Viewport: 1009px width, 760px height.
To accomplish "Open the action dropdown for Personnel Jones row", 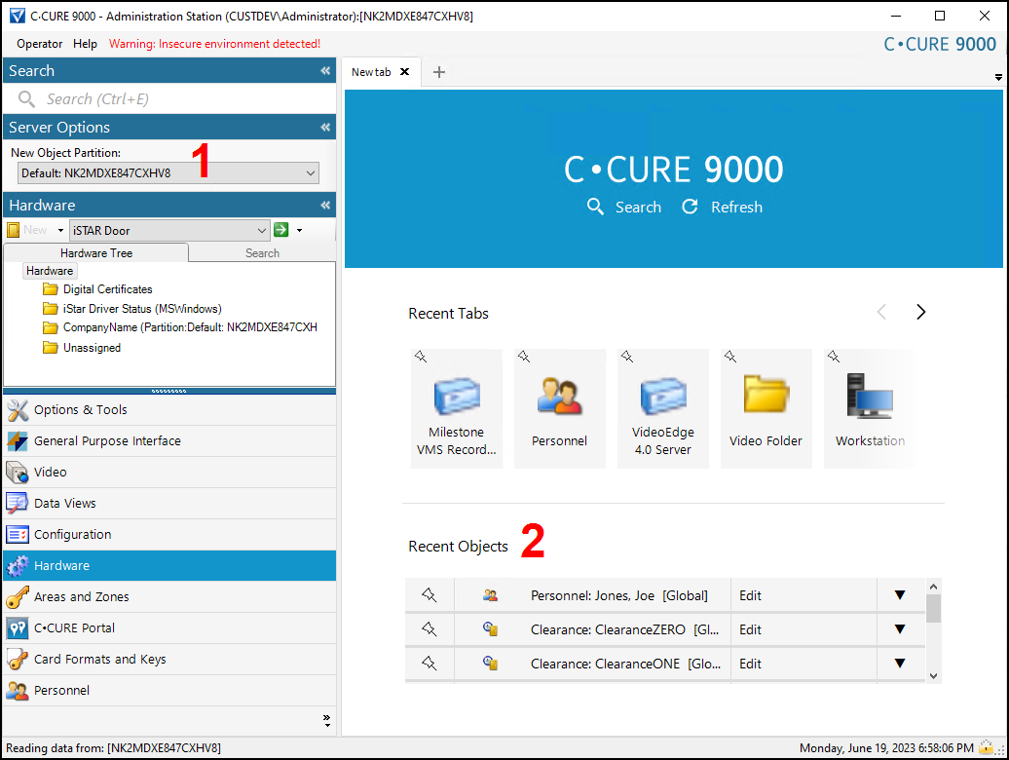I will coord(900,595).
